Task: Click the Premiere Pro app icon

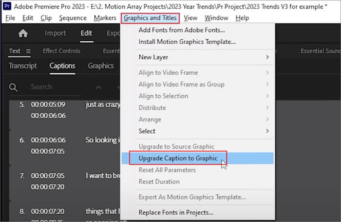Action: tap(7, 6)
